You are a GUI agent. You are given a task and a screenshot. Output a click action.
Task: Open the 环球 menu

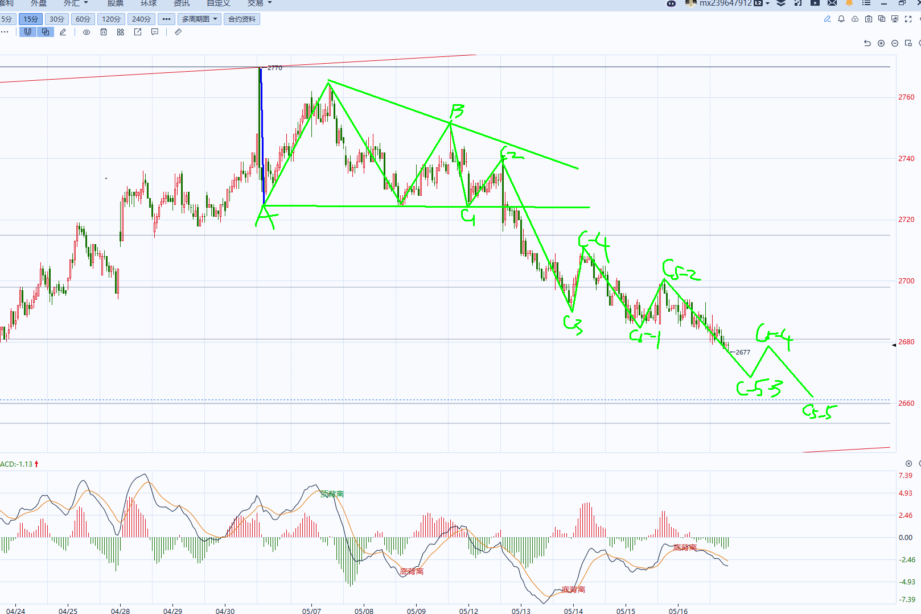point(149,3)
